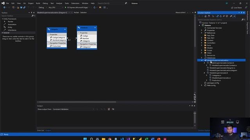Start IIS Express with the green play icon
The image size is (250, 140).
(65, 7)
